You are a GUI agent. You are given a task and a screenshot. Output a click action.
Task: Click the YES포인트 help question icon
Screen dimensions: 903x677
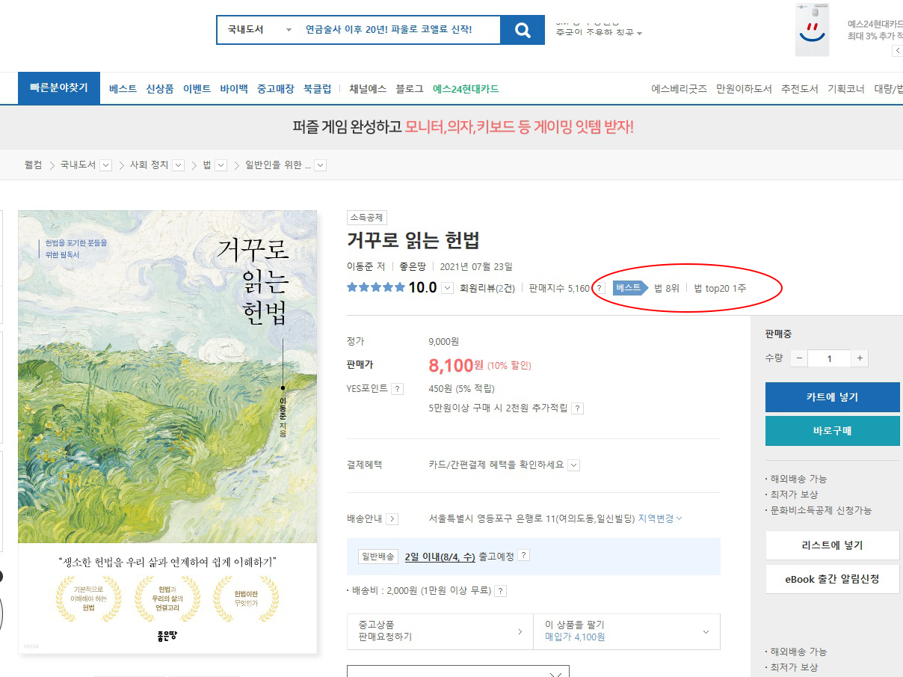coord(398,389)
